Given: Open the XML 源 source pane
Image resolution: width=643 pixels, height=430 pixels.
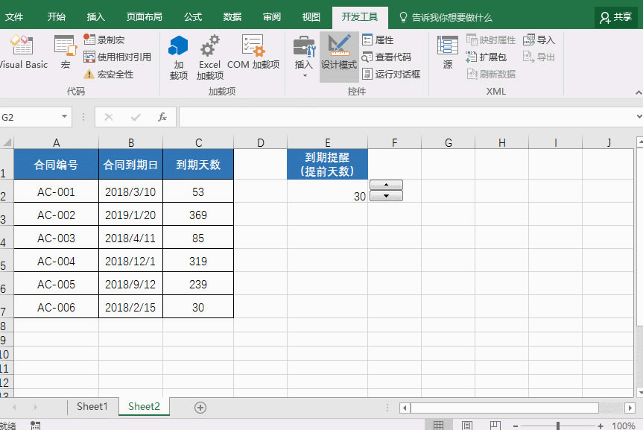Looking at the screenshot, I should click(447, 52).
